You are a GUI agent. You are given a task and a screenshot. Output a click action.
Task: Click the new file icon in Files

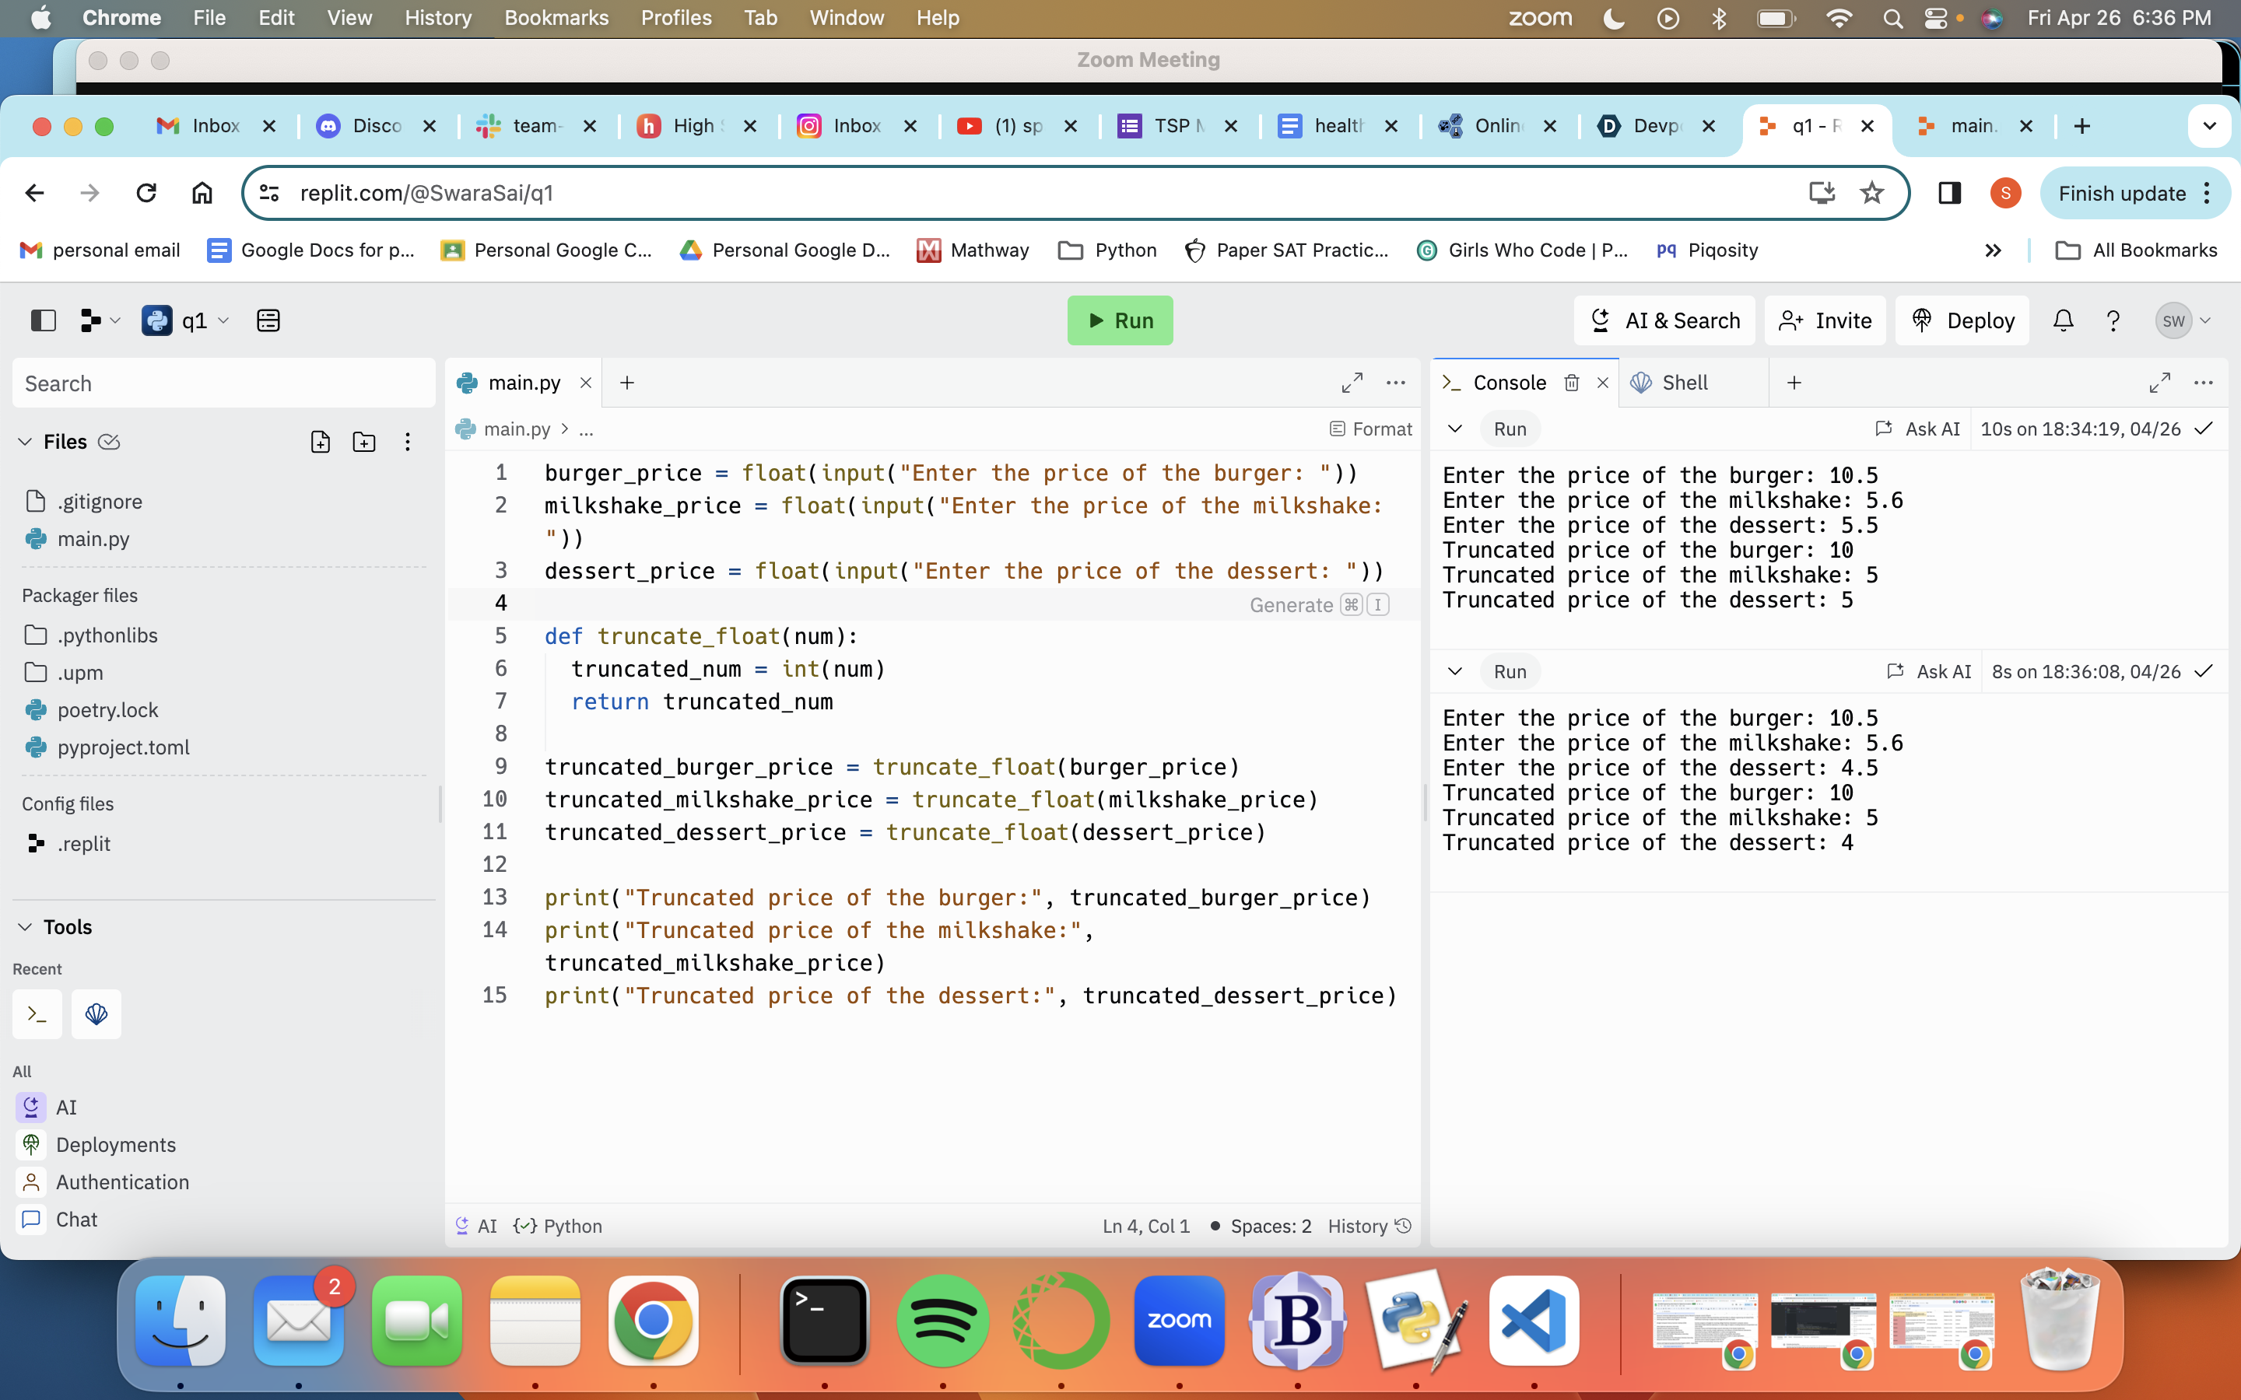click(x=321, y=442)
